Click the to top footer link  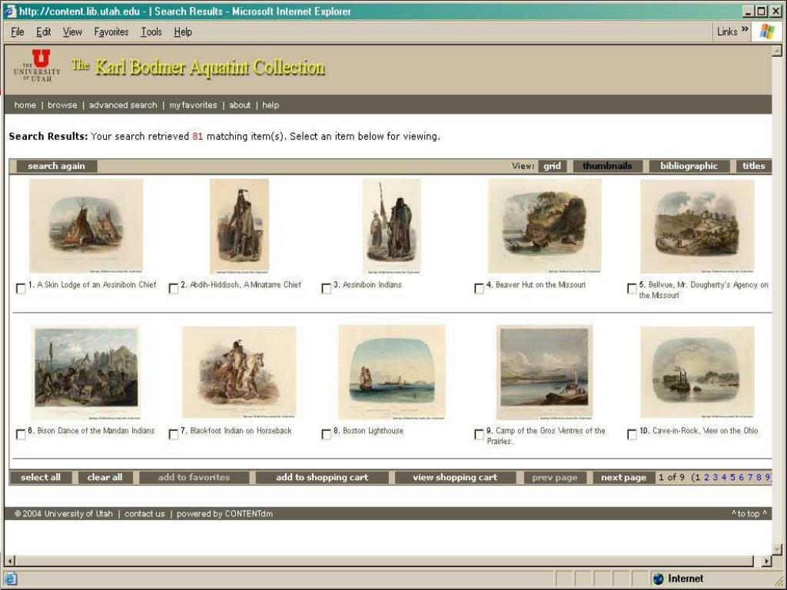(x=749, y=514)
